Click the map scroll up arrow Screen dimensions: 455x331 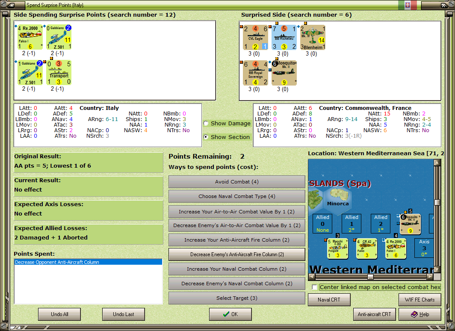[437, 162]
